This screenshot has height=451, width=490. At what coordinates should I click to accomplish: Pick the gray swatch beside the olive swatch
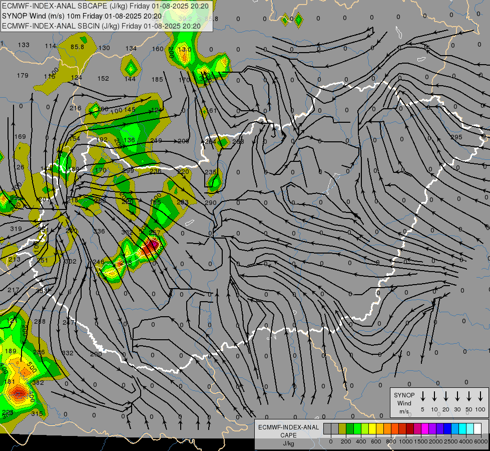(x=335, y=428)
